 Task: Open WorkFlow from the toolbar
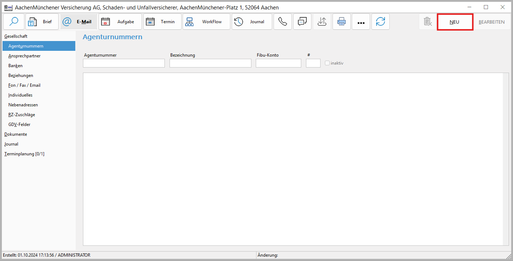(206, 22)
